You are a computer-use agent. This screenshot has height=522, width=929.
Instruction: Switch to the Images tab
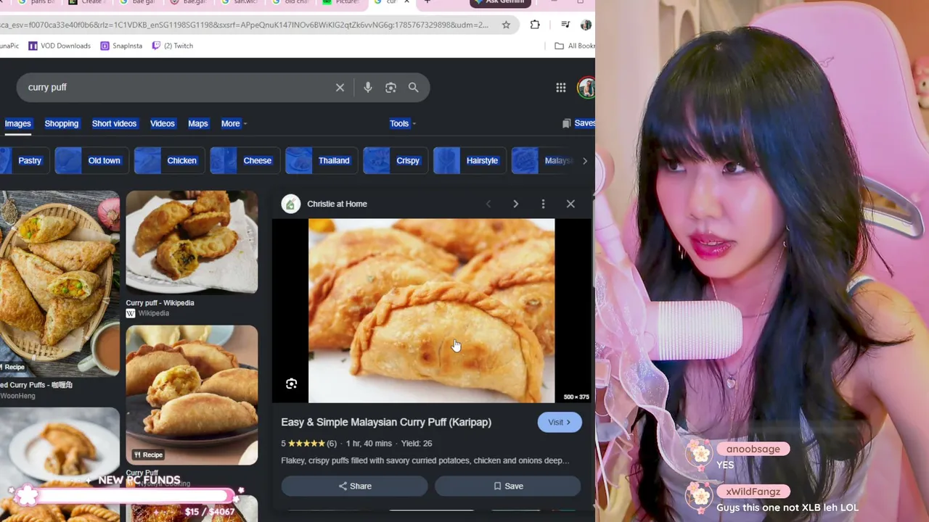pyautogui.click(x=18, y=123)
